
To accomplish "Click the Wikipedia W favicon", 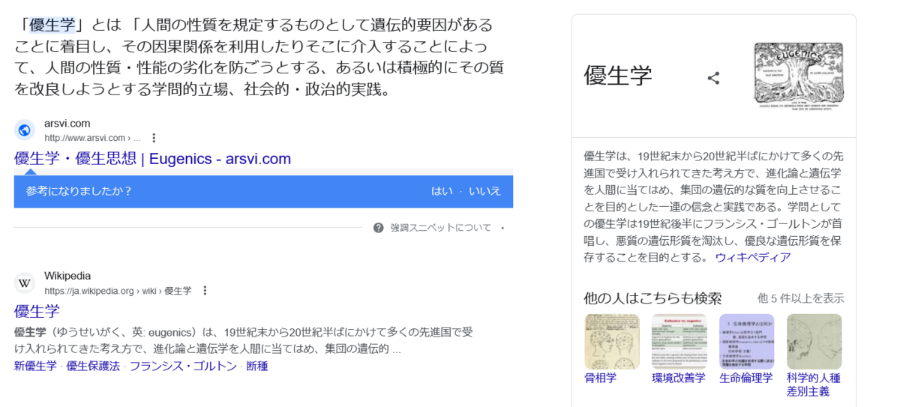I will 25,283.
